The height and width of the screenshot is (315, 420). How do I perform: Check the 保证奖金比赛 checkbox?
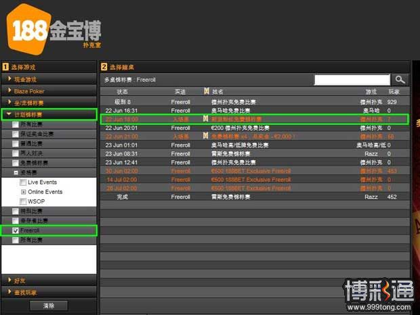pyautogui.click(x=16, y=134)
